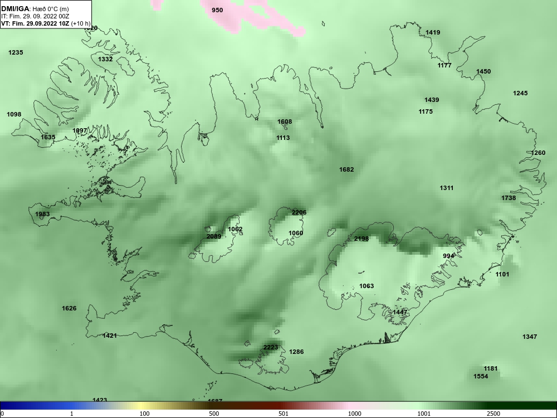Image resolution: width=557 pixels, height=418 pixels.
Task: Click the 950 value over the pink area
Action: coord(217,10)
